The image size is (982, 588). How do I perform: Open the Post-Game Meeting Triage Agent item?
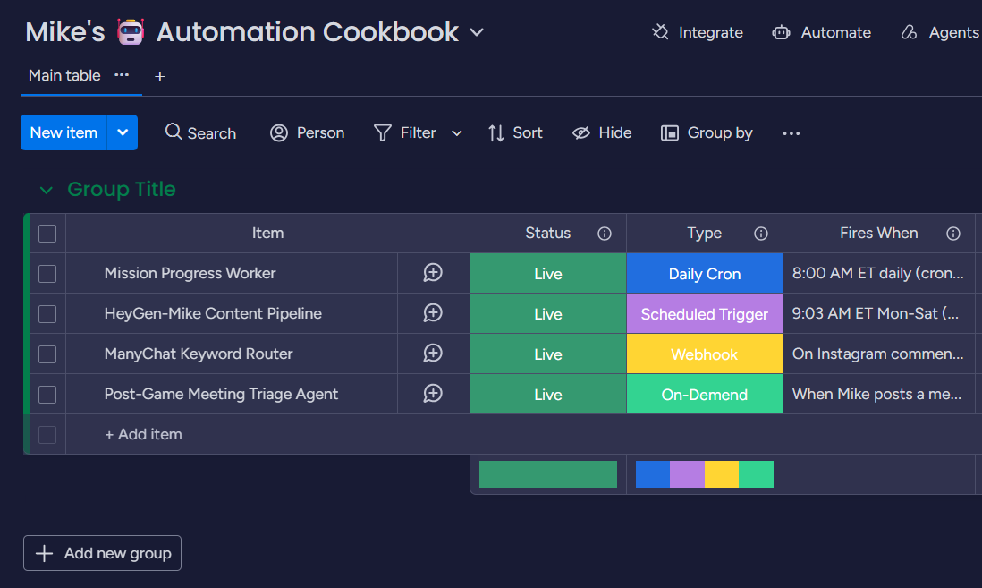(x=221, y=394)
